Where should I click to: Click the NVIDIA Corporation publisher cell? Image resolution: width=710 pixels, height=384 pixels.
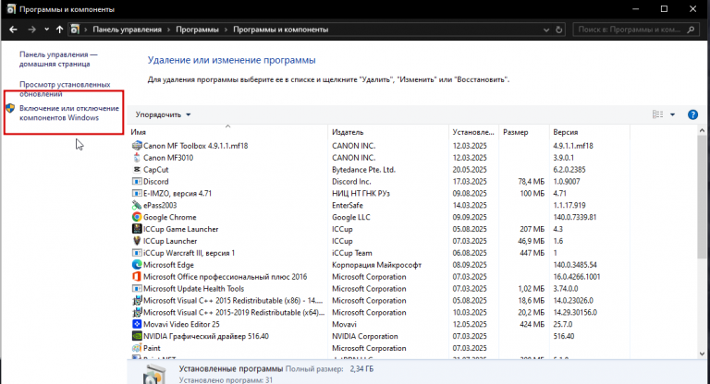point(365,336)
